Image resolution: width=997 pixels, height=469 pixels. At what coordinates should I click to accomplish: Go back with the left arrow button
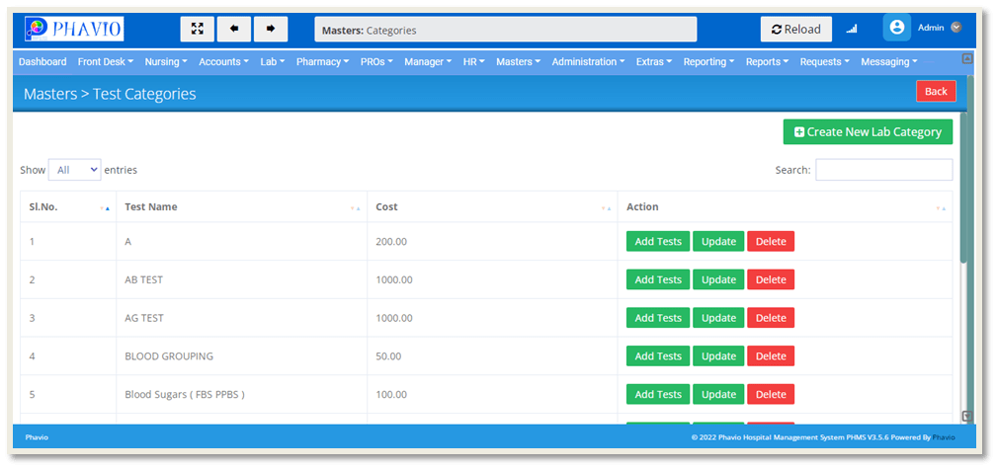tap(234, 29)
